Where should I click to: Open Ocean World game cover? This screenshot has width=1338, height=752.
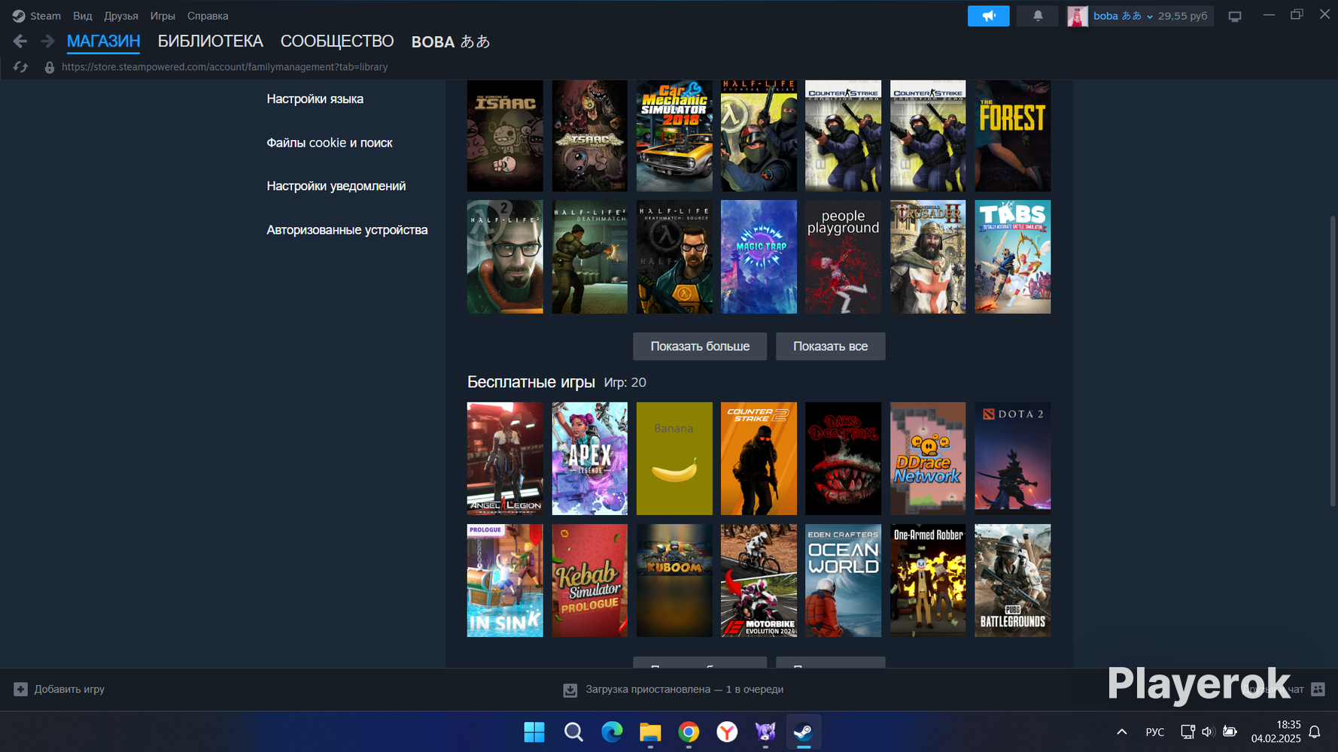844,581
